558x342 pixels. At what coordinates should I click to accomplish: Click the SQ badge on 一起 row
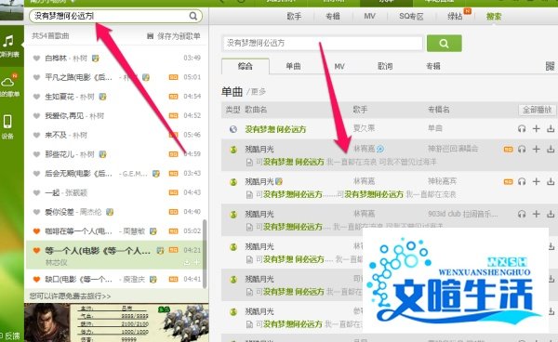click(x=173, y=192)
